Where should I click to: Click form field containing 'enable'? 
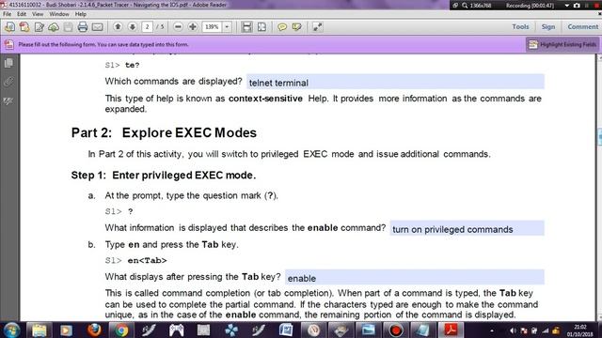(415, 278)
